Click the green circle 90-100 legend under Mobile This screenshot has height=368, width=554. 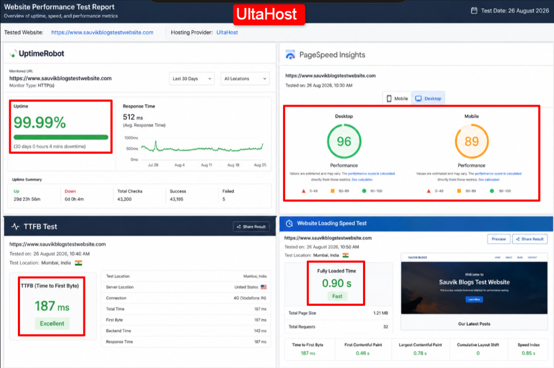tap(492, 191)
